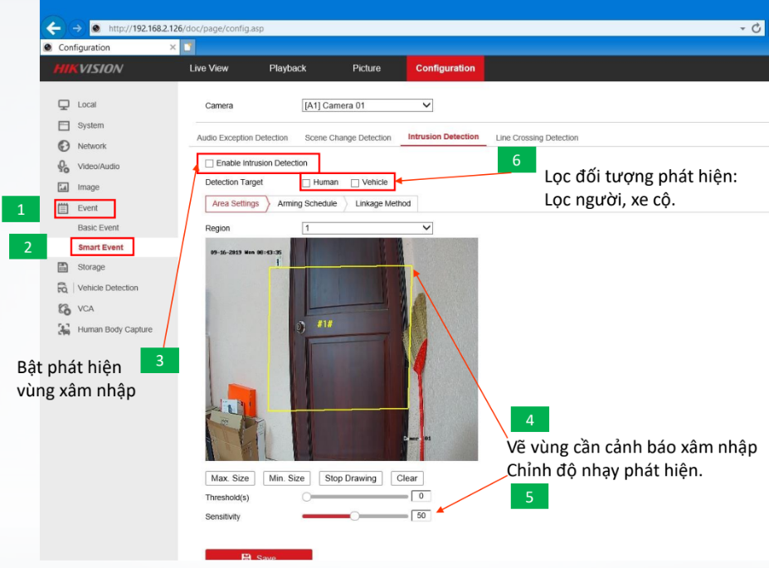The height and width of the screenshot is (568, 769).
Task: Switch to Line Crossing Detection tab
Action: click(x=537, y=138)
